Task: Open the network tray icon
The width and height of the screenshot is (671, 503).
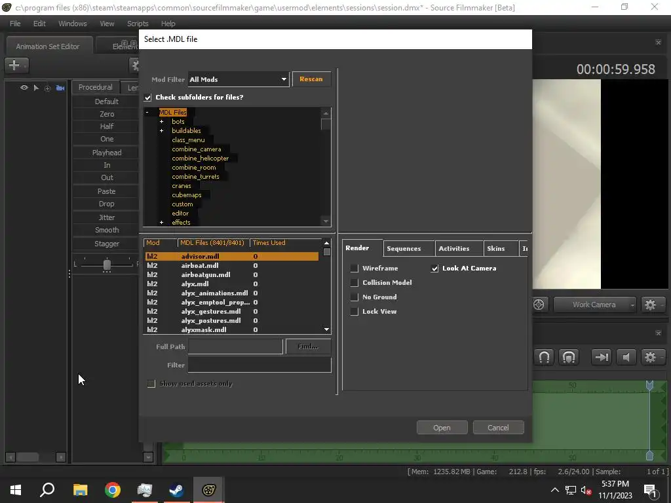Action: (571, 490)
